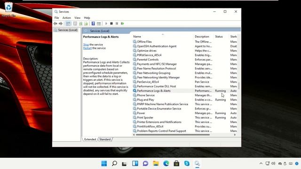Select OpenSSH Authentication Agent service
Screen dimensions: 301x169
[157, 46]
